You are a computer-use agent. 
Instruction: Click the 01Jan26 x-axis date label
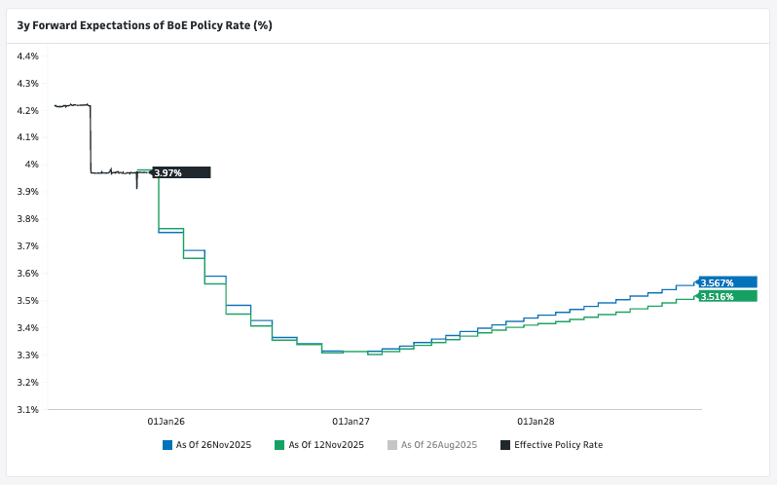pos(166,422)
